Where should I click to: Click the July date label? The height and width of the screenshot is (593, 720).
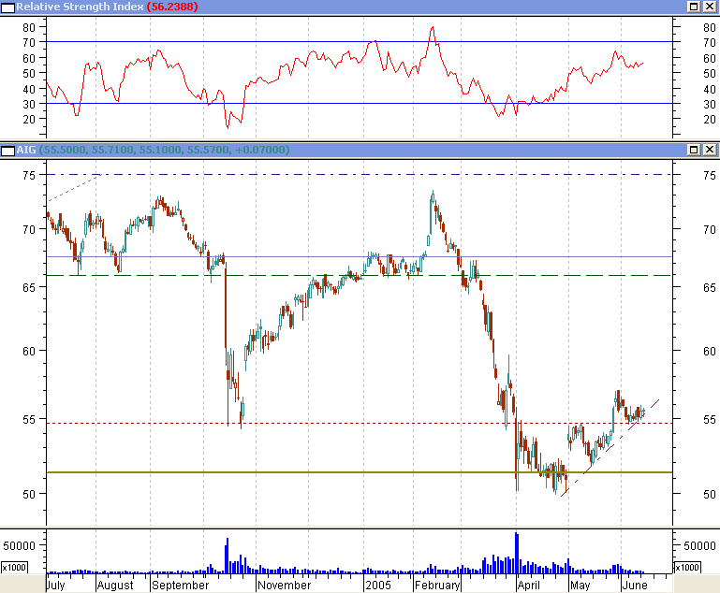click(x=56, y=586)
